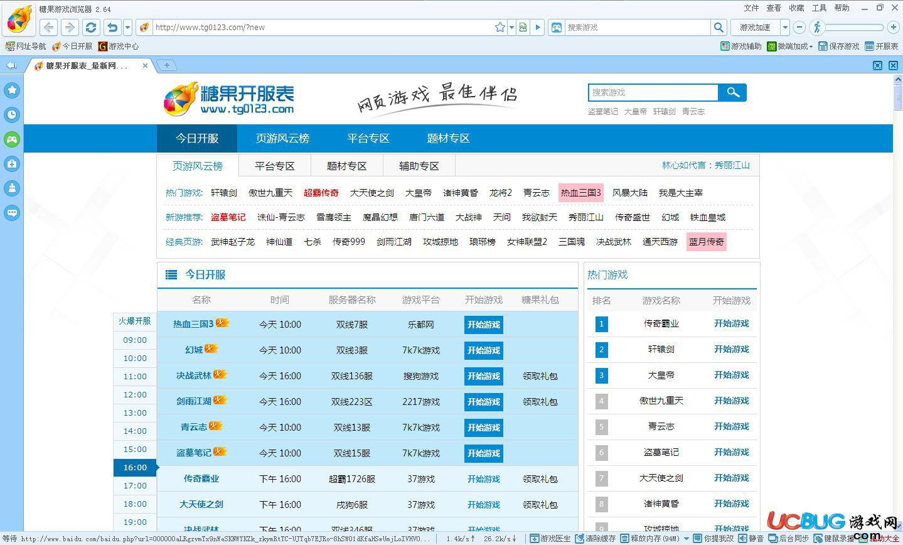Collapse the sidebar with the left arrow icon
The height and width of the screenshot is (545, 903).
point(11,65)
